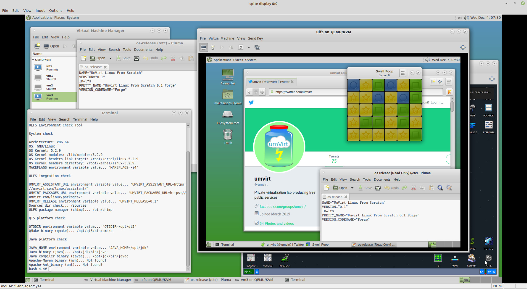527x289 pixels.
Task: Click the Swell Foop hamburger menu
Action: pyautogui.click(x=402, y=73)
